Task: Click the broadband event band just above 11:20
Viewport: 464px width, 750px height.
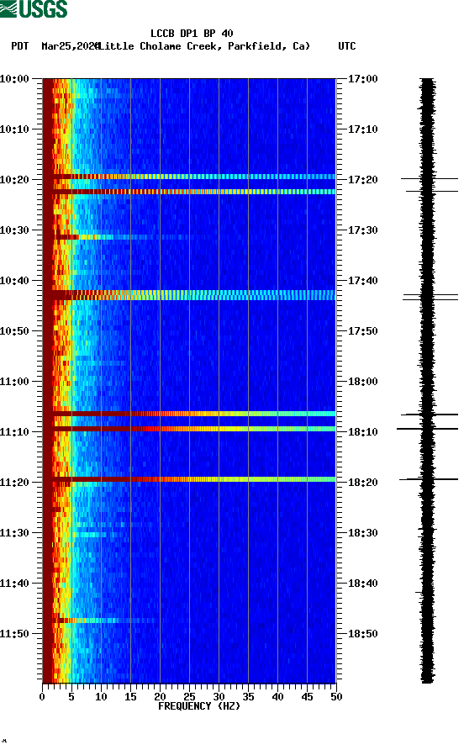Action: click(189, 479)
